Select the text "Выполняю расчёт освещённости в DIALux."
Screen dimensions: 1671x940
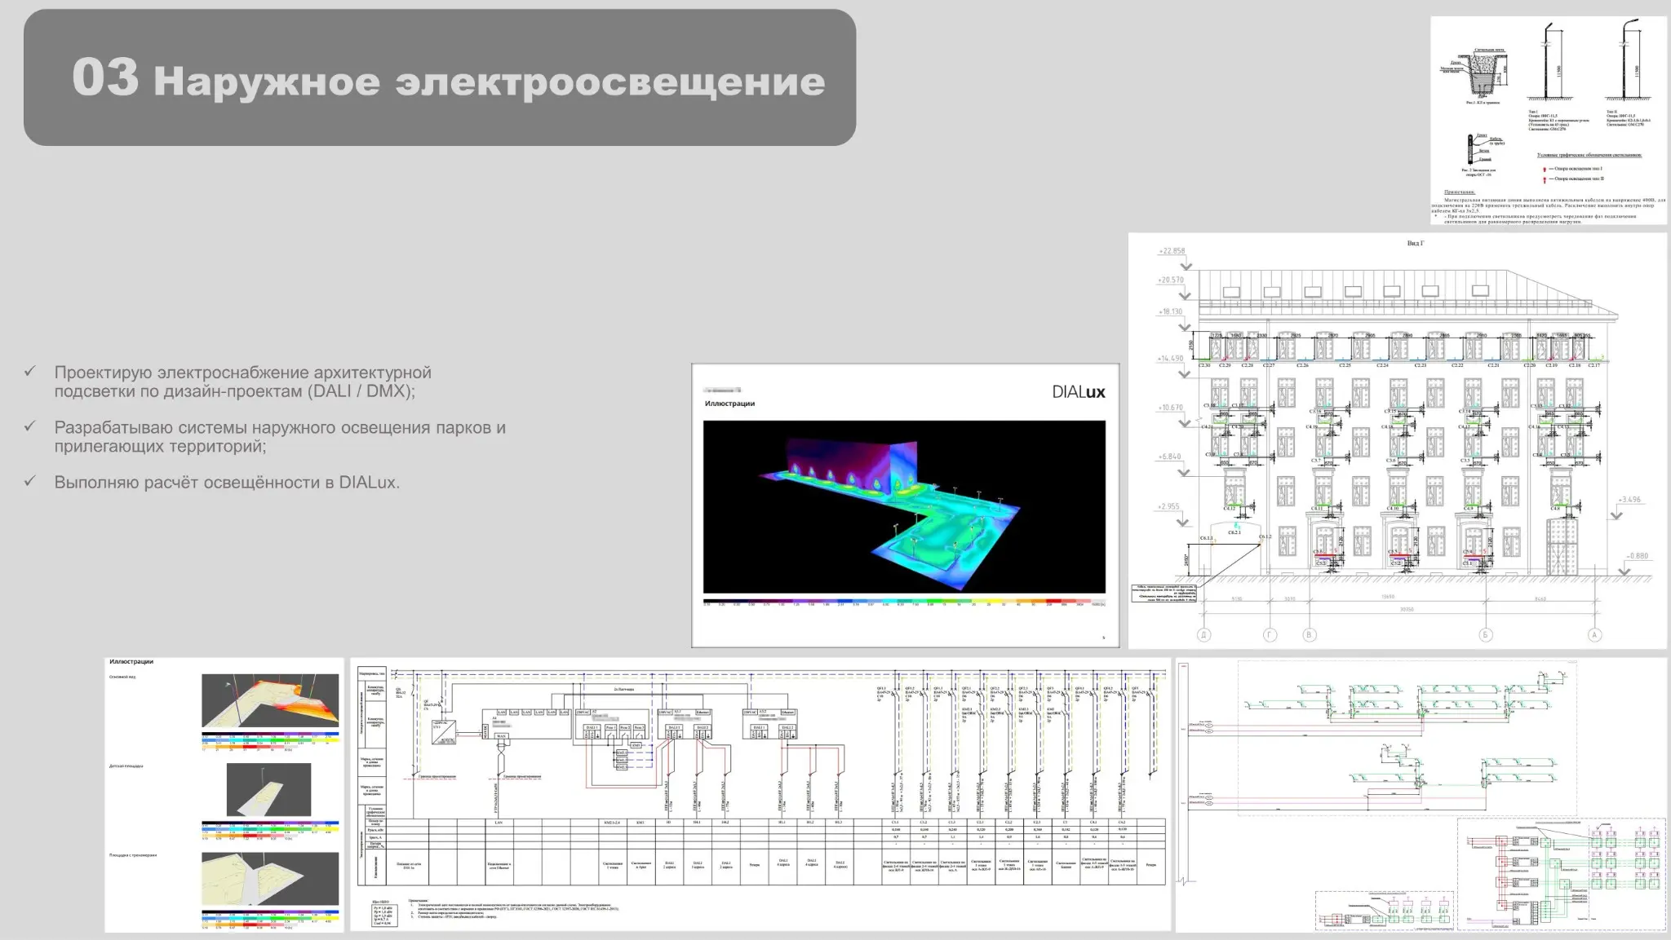(227, 482)
